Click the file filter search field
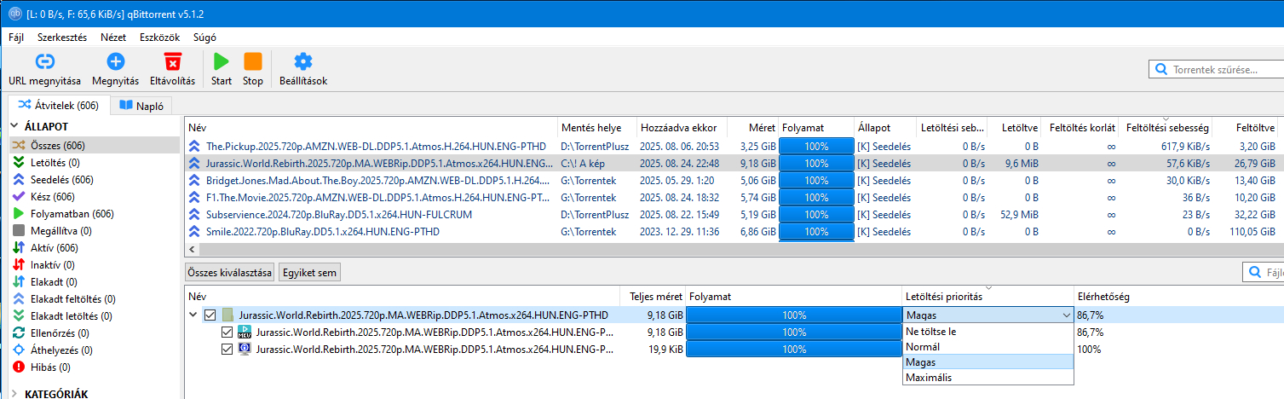This screenshot has width=1284, height=399. click(1264, 273)
